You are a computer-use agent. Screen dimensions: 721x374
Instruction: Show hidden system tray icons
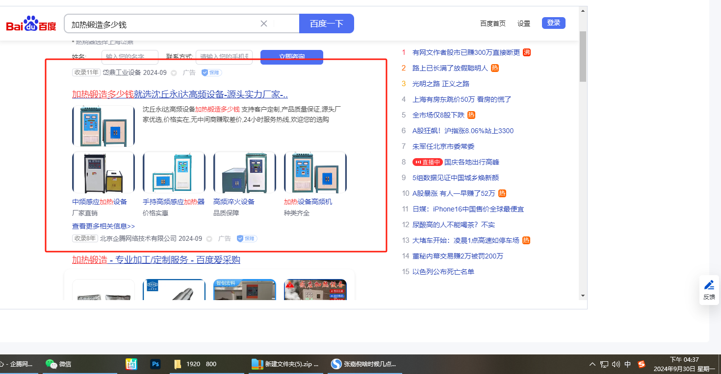592,364
